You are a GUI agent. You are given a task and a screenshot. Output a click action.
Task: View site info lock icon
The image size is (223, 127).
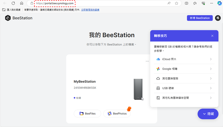[32, 3]
